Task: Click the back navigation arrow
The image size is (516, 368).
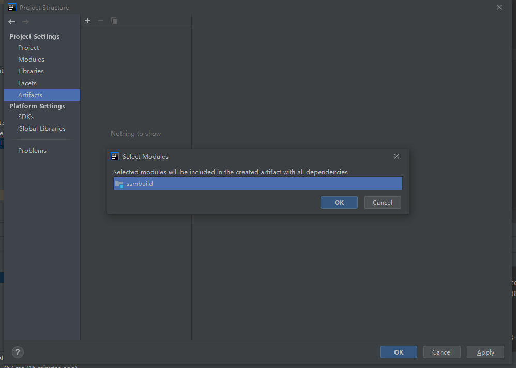Action: [12, 22]
